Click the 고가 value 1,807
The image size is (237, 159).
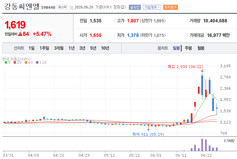point(133,21)
